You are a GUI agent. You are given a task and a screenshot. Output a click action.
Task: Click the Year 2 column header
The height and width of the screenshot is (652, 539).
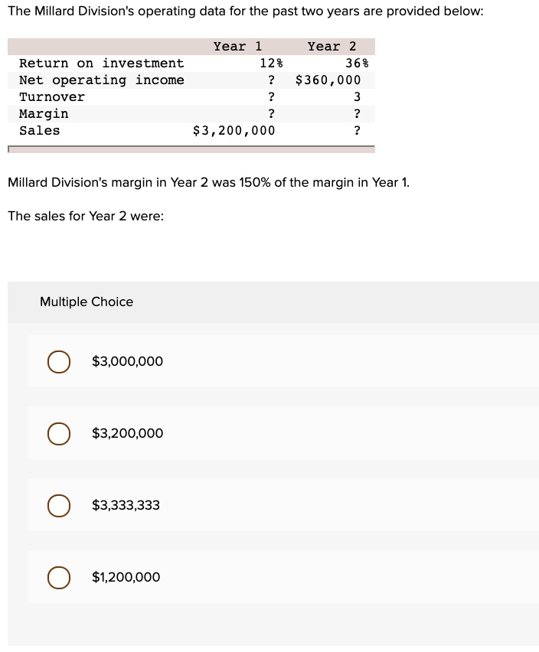[x=332, y=46]
